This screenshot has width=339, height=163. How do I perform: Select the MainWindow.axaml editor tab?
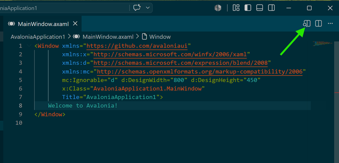pos(43,24)
